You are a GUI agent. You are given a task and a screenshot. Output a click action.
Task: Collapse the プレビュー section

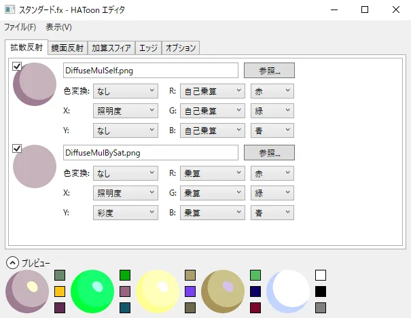pos(12,262)
